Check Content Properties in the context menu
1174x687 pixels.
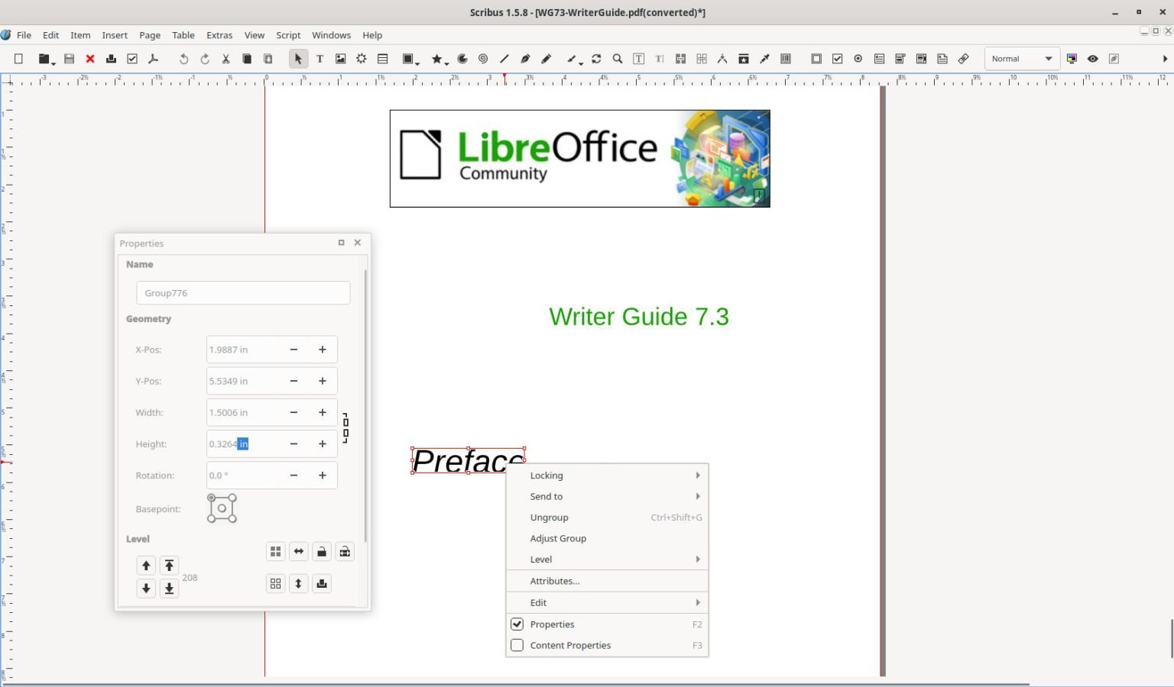[517, 645]
